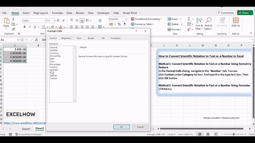Click the Clear eraser icon in Editing
Screen dimensions: 255x143
(189, 29)
